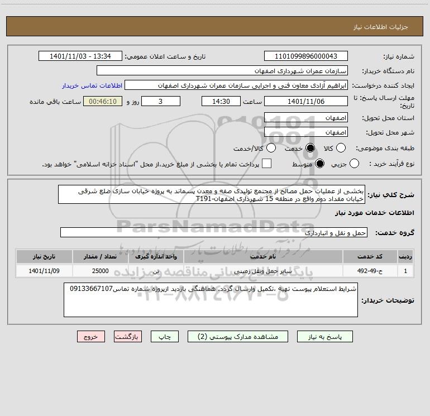Click the چاپ print button
This screenshot has width=430, height=416.
click(165, 337)
